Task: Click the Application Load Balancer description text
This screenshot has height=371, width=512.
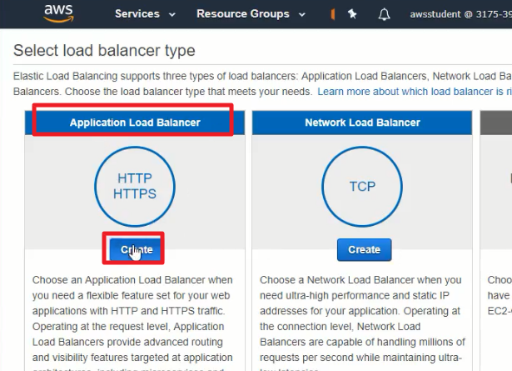Action: tap(132, 323)
